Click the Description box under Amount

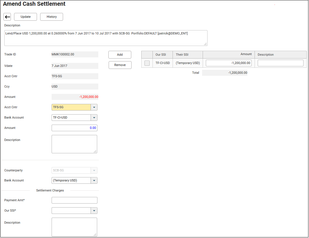(74, 144)
